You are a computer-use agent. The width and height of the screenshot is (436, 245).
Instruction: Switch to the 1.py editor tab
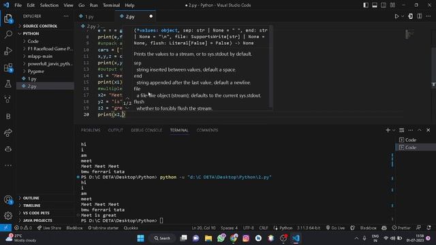coord(95,16)
